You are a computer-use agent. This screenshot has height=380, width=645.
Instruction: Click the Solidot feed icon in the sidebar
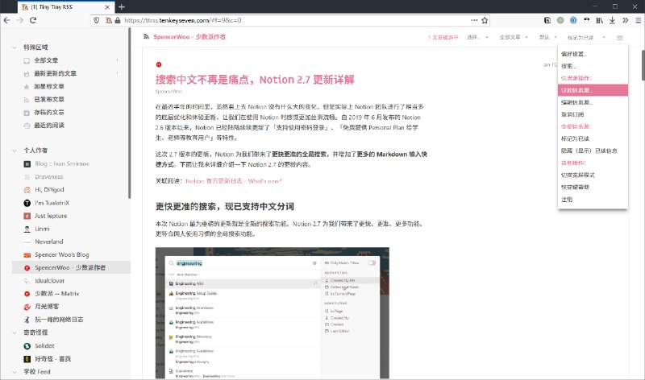27,345
